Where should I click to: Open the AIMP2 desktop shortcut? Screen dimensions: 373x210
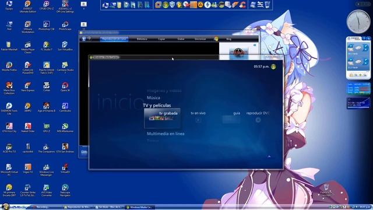point(27,107)
